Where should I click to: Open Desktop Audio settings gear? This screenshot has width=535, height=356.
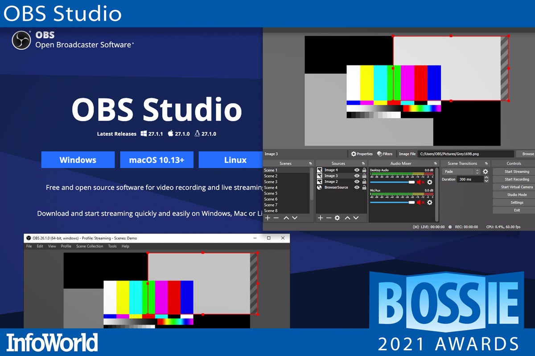coord(430,182)
